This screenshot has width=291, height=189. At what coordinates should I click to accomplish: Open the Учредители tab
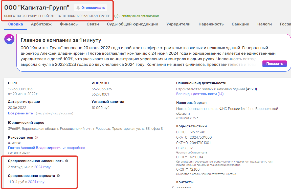[x=178, y=24]
